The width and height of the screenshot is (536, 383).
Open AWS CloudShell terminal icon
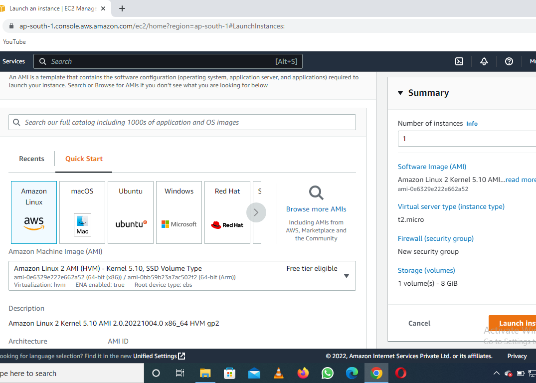point(459,61)
